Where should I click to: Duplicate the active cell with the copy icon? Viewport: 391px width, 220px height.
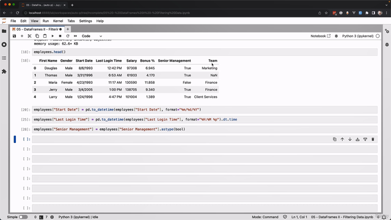[335, 139]
